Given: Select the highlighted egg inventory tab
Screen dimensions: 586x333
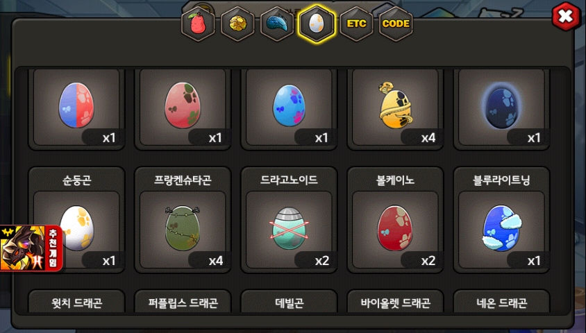Looking at the screenshot, I should point(317,24).
